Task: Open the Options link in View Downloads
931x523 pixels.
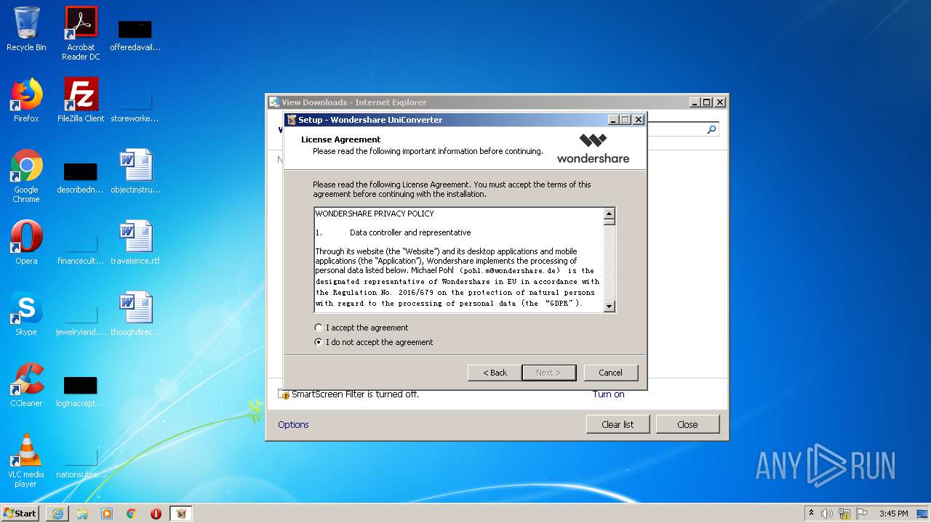Action: pyautogui.click(x=293, y=425)
